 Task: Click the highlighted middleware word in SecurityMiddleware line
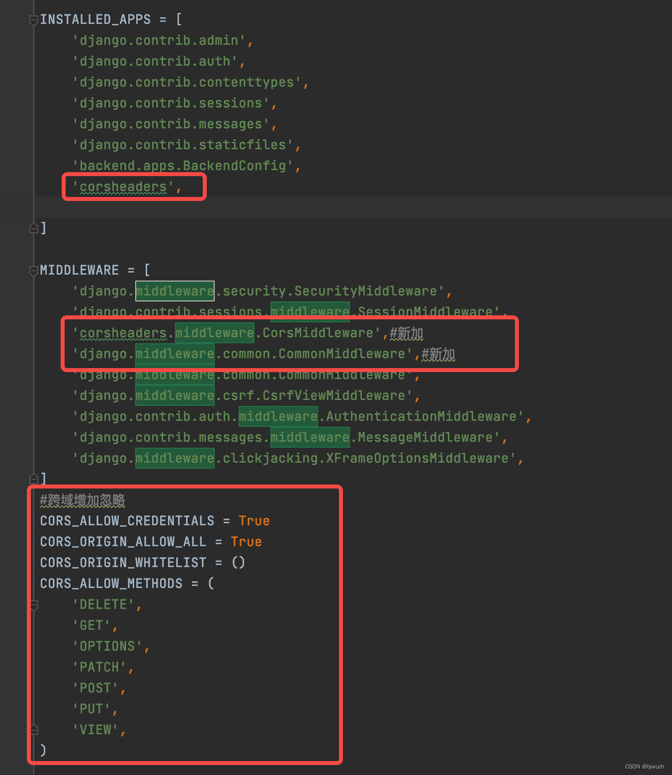coord(174,291)
